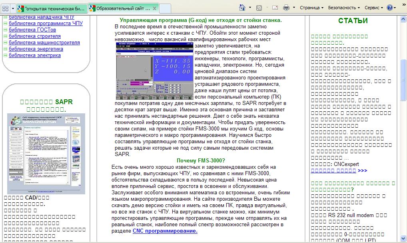The height and width of the screenshot is (243, 407).
Task: Open the SAPR site thumbnail image
Action: pos(46,154)
